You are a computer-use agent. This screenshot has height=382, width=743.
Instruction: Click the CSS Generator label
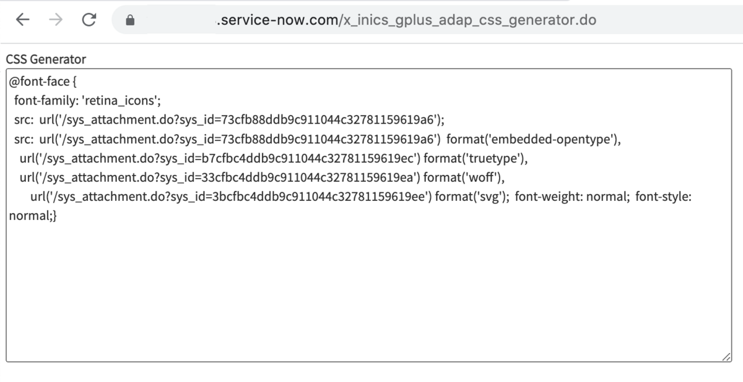point(46,59)
